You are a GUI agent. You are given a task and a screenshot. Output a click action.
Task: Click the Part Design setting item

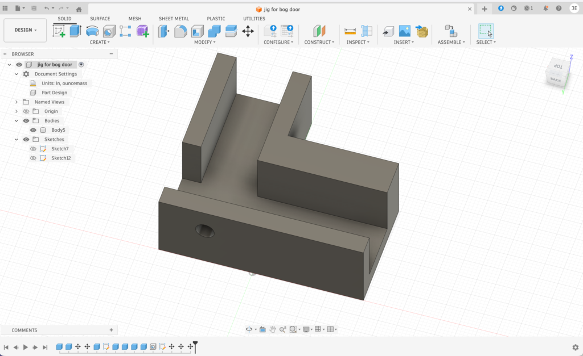[x=54, y=93]
